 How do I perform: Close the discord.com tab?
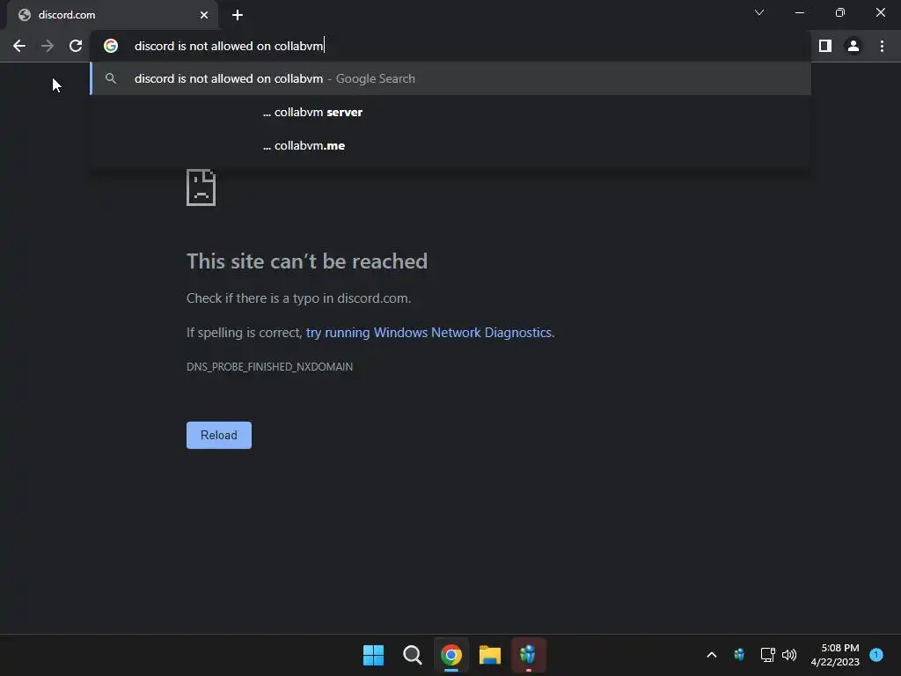(x=204, y=15)
